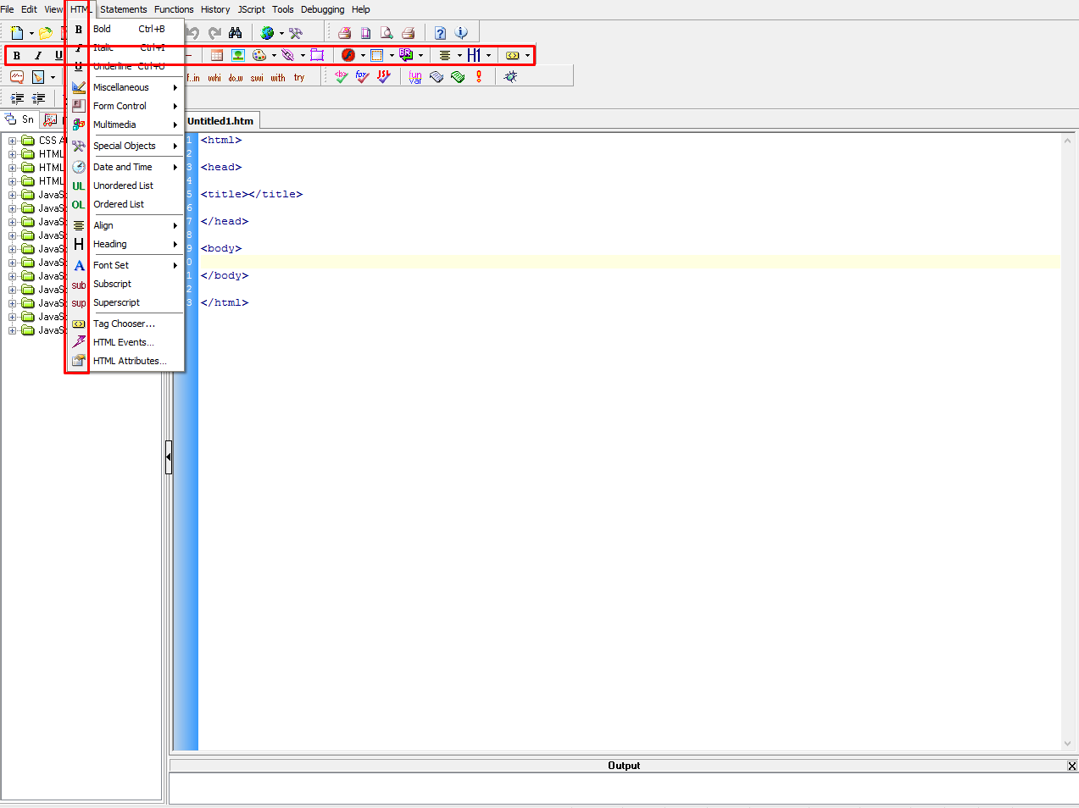The image size is (1079, 808).
Task: Open the align toolbar dropdown arrow
Action: (x=459, y=56)
